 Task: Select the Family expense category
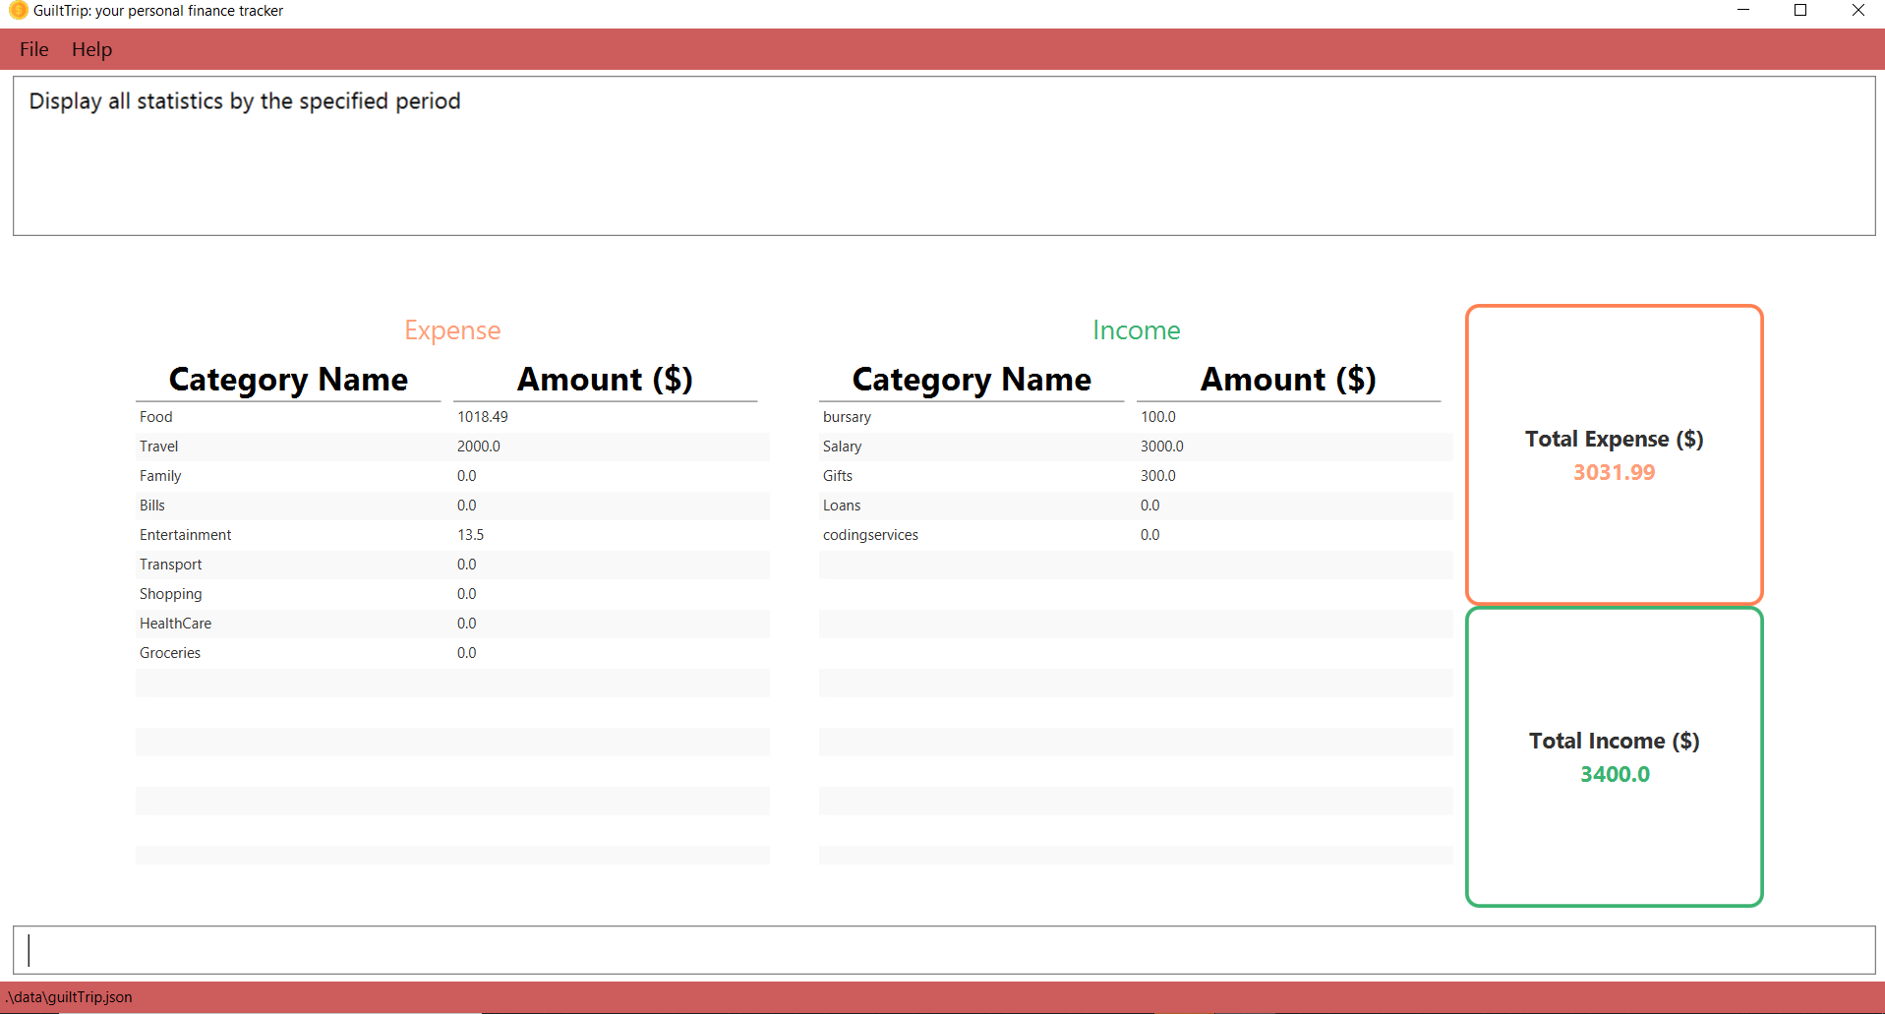click(160, 476)
